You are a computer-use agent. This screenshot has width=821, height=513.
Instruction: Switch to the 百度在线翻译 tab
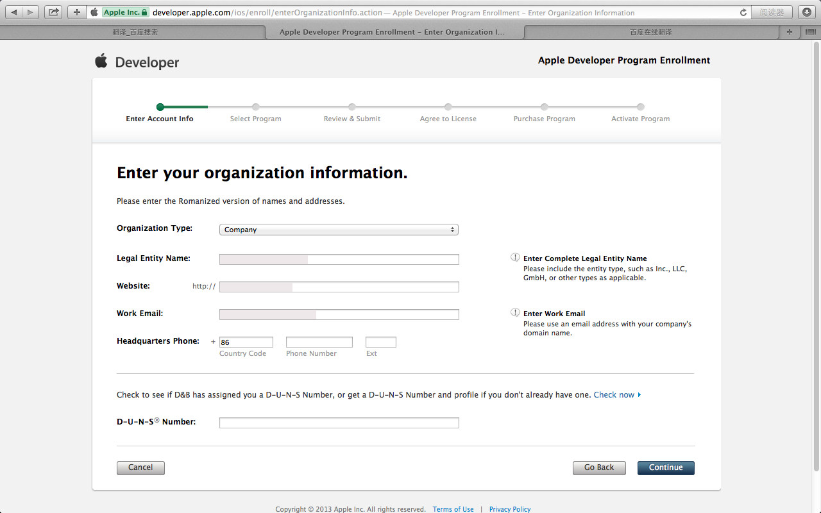[650, 32]
